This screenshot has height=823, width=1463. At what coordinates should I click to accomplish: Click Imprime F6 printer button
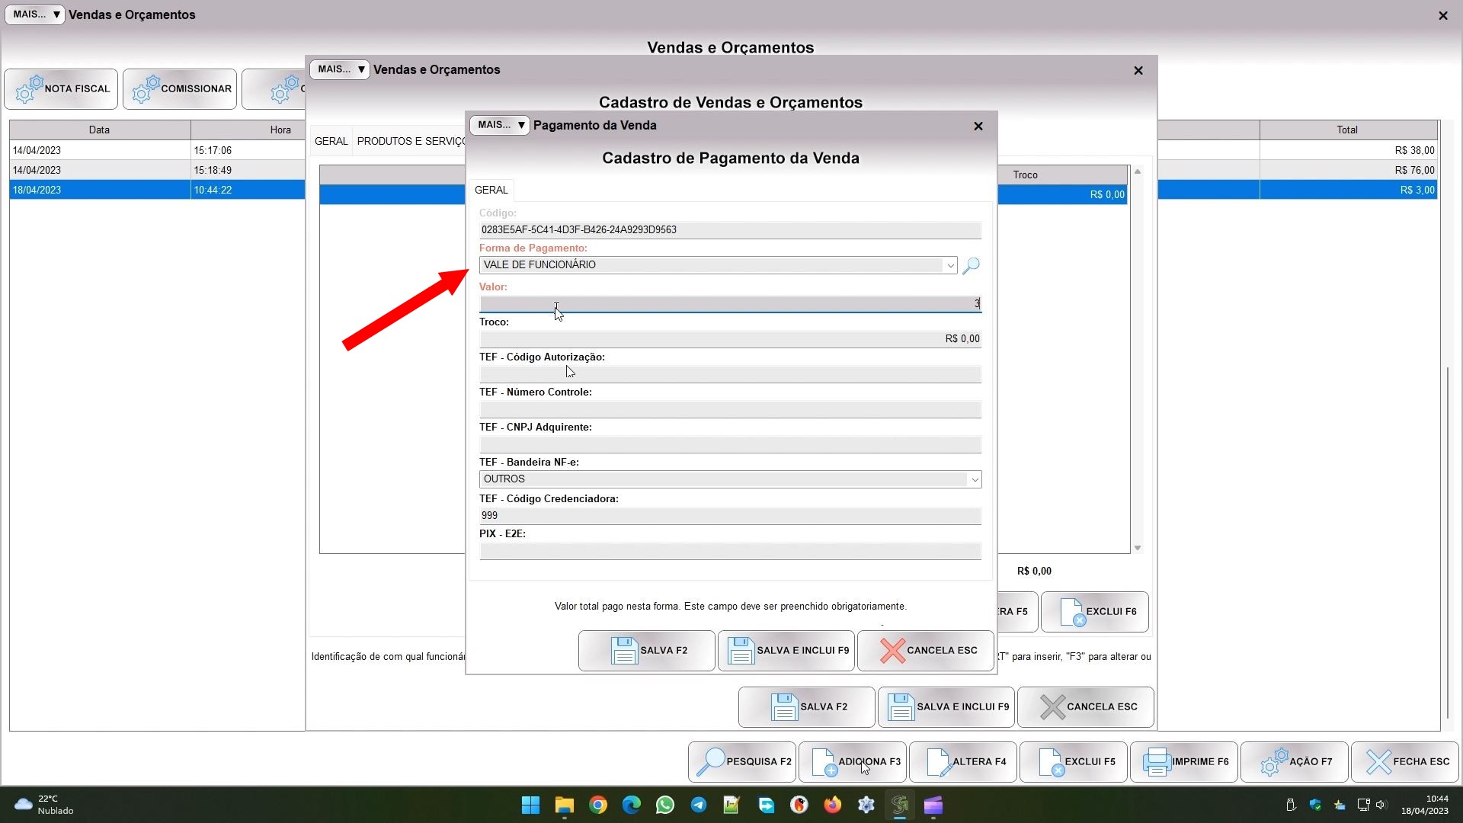tap(1184, 761)
